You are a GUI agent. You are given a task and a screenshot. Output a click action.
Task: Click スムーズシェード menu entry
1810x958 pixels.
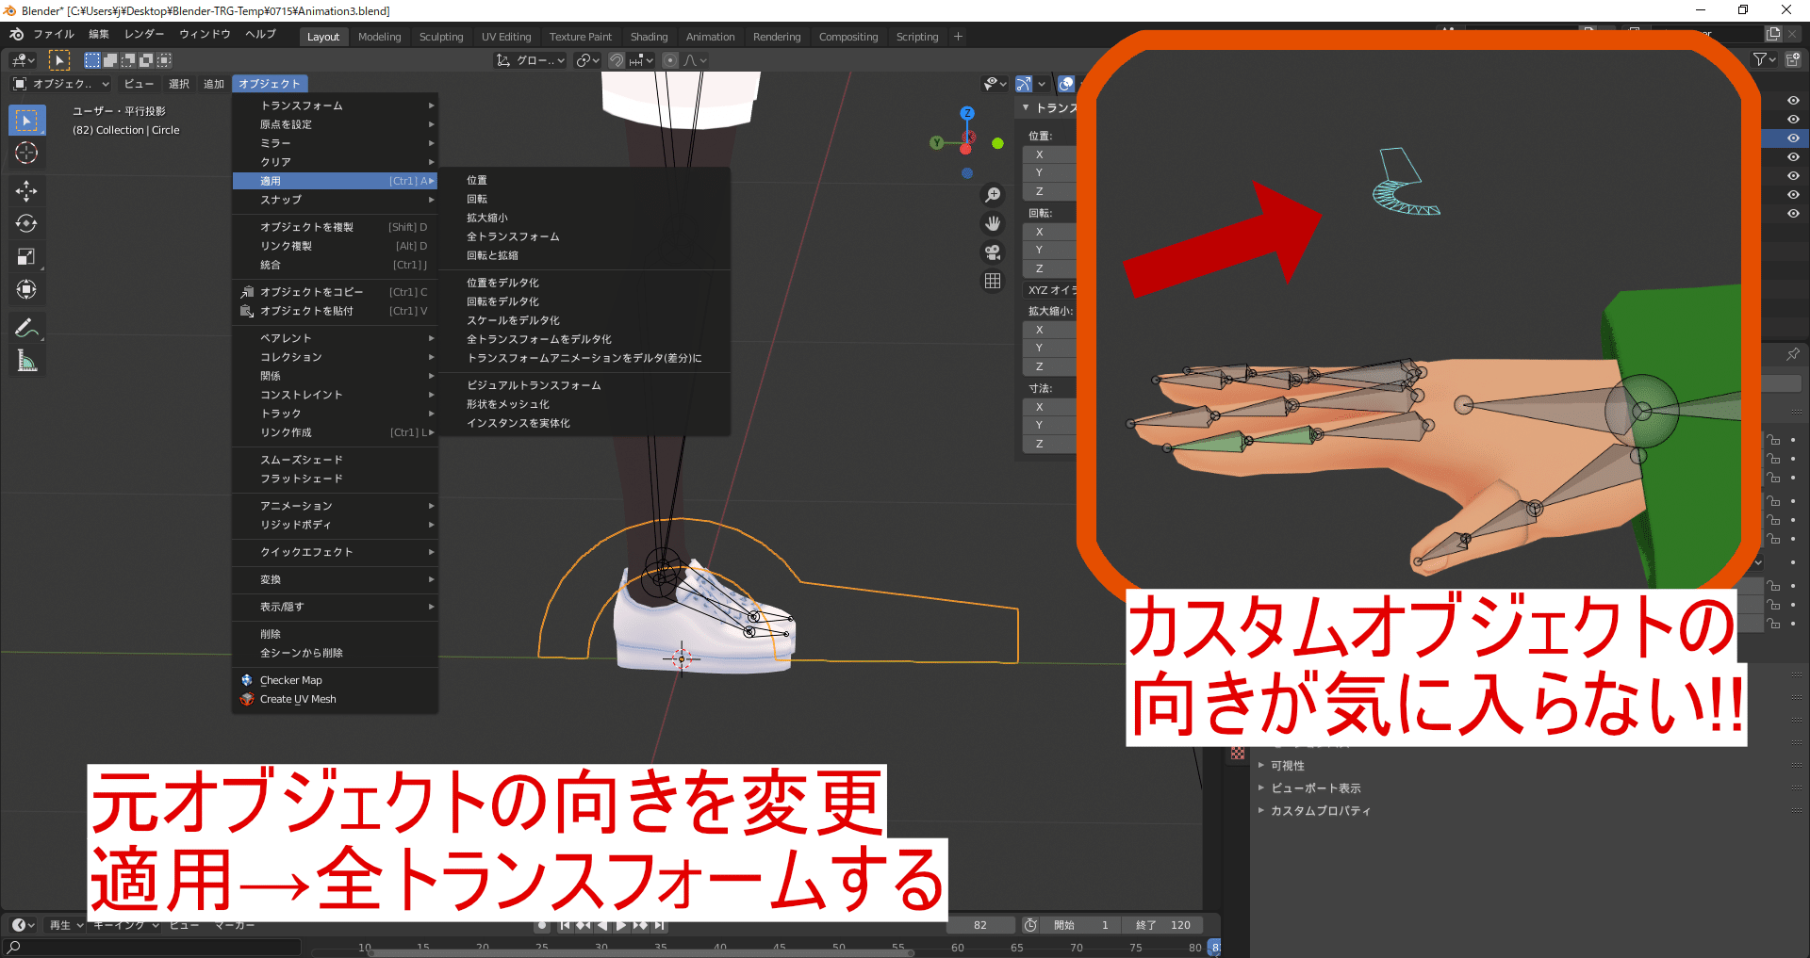[336, 460]
